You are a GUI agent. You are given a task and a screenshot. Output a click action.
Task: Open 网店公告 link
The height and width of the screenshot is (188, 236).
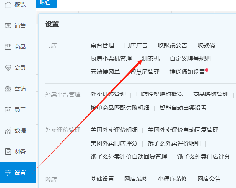coord(209,179)
